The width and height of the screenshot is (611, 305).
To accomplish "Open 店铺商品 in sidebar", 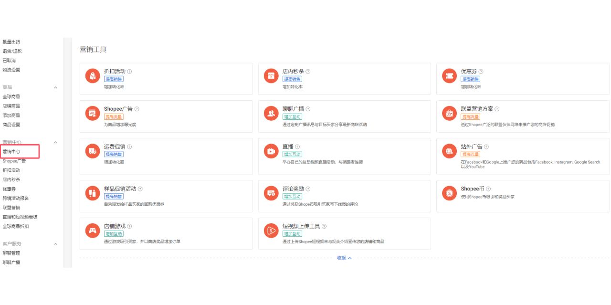I will [11, 106].
